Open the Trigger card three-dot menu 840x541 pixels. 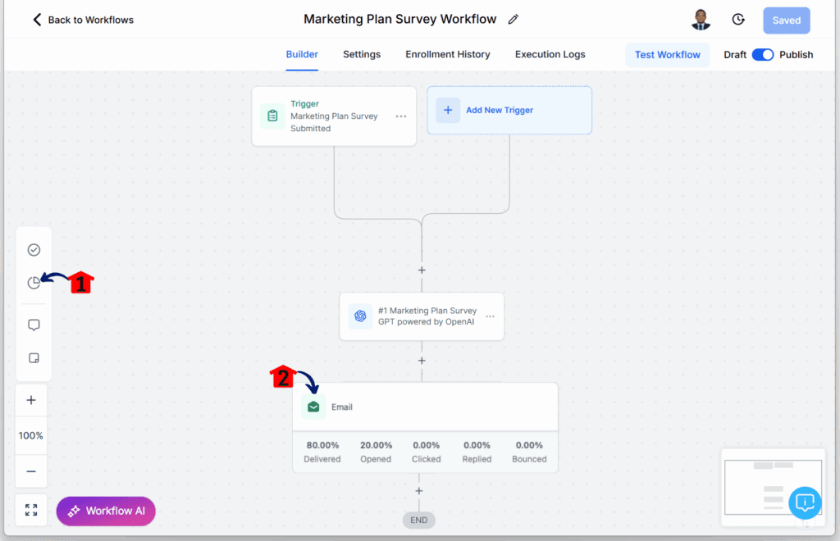click(400, 116)
